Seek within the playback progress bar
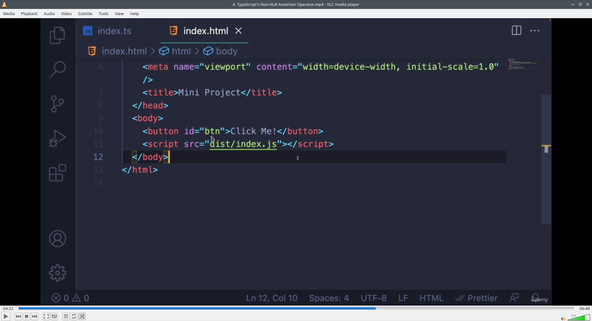The width and height of the screenshot is (592, 321). (x=296, y=308)
